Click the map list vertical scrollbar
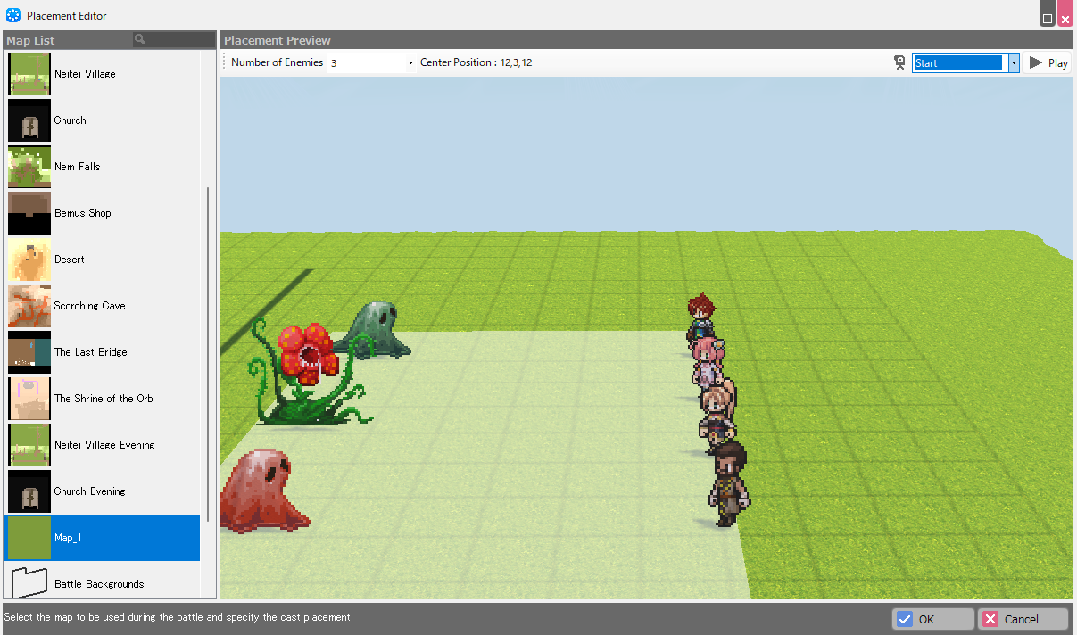 [208, 355]
